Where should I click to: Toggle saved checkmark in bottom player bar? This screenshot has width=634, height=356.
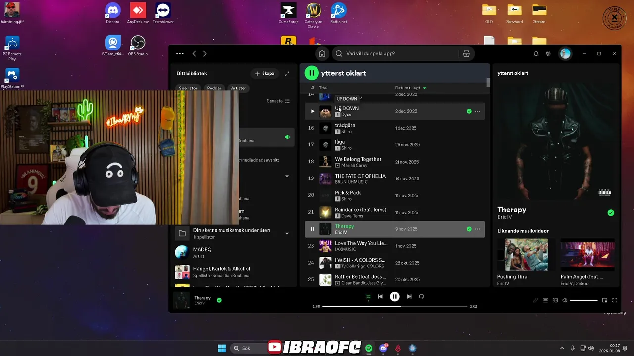point(219,300)
